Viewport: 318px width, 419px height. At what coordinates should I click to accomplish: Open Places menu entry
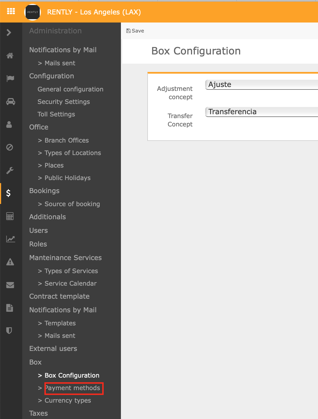pos(54,166)
